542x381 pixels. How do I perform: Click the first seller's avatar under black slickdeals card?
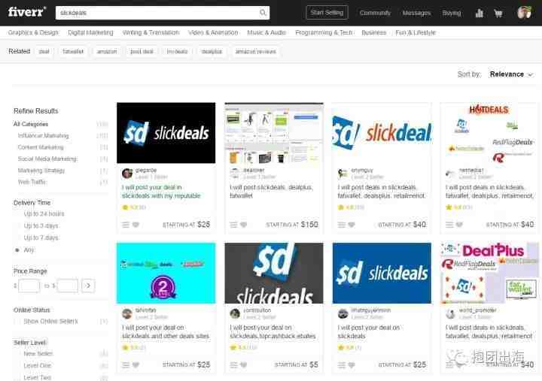(127, 174)
